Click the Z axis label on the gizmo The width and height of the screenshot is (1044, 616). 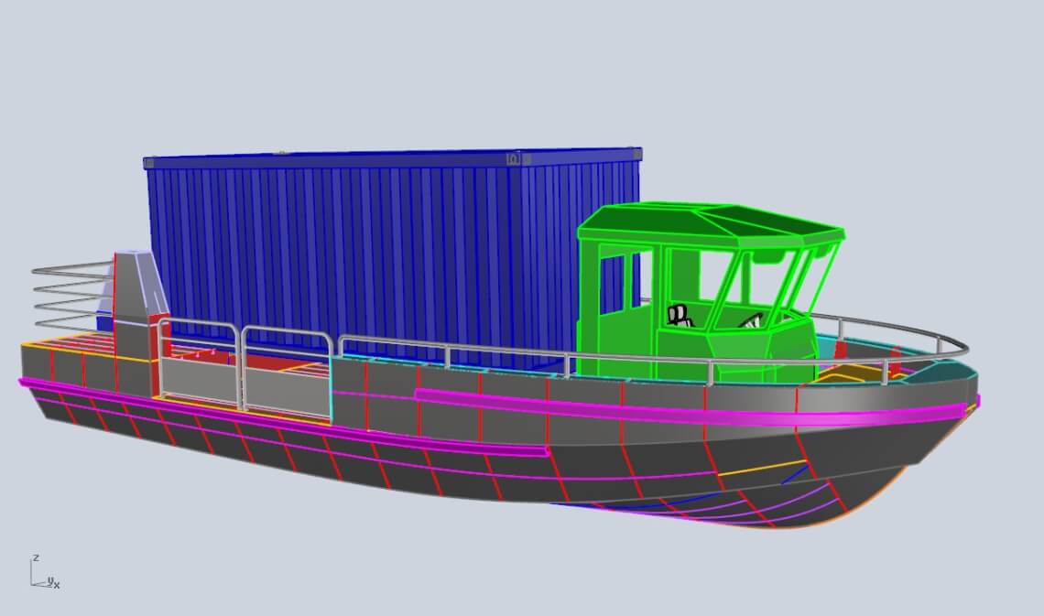37,557
